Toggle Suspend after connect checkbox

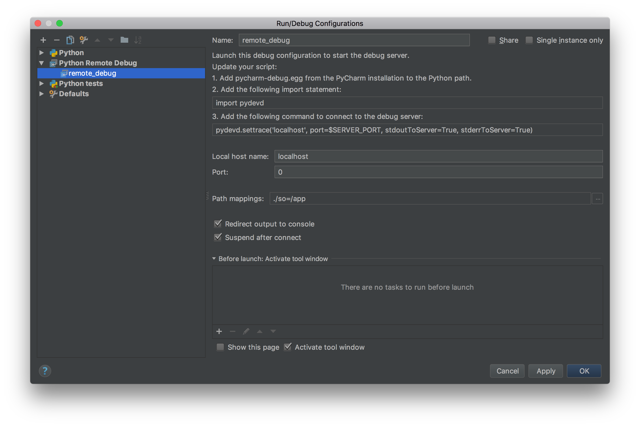pos(217,237)
